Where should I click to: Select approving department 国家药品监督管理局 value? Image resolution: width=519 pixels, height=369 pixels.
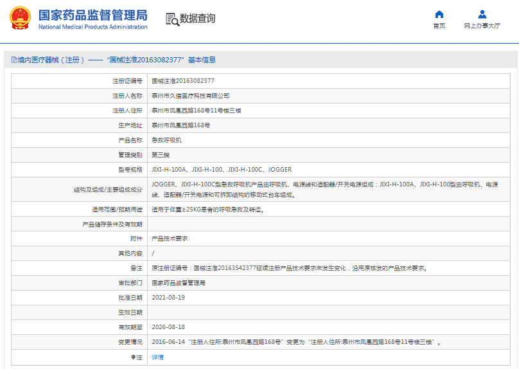[179, 283]
